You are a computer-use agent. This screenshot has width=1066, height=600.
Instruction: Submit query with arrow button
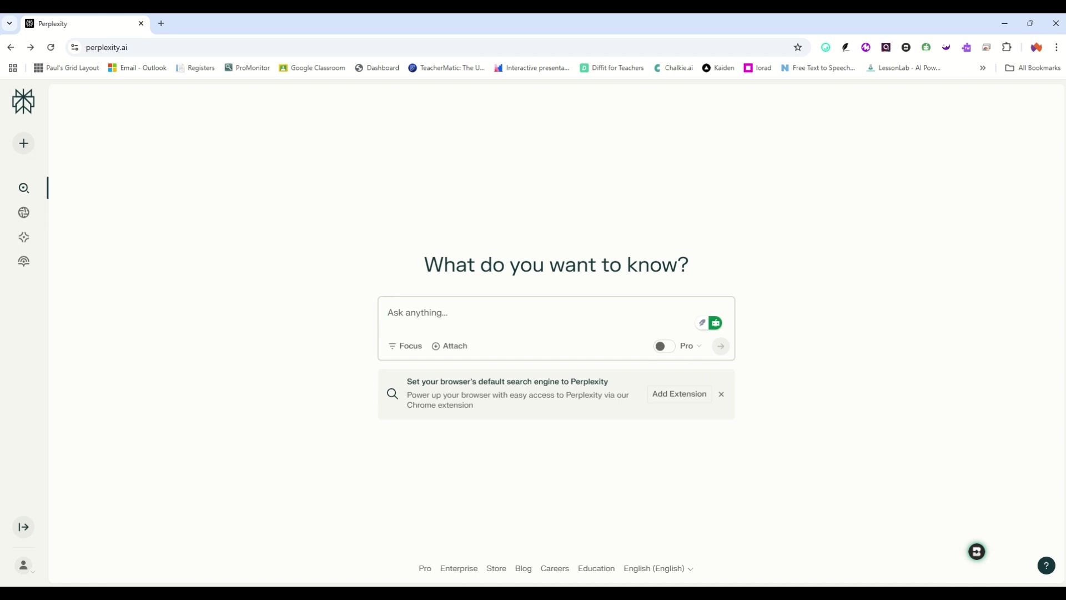tap(721, 346)
